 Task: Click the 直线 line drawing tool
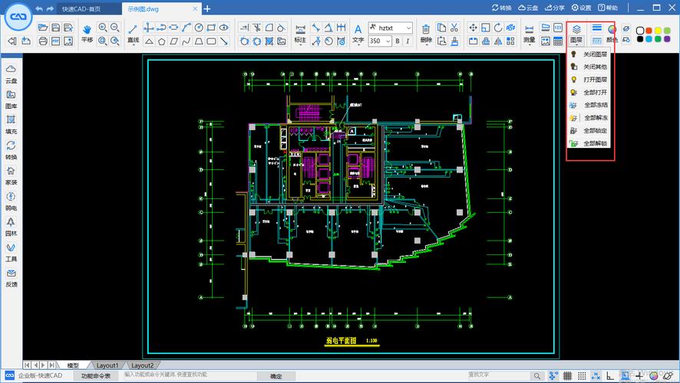tap(133, 33)
